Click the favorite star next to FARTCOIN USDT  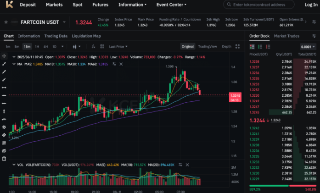6,22
